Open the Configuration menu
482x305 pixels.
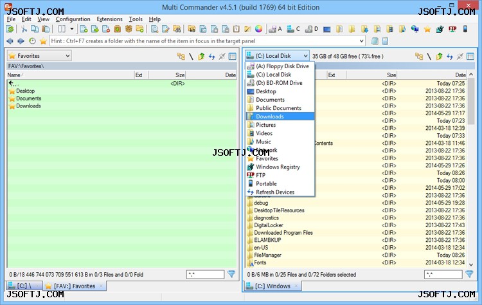click(73, 19)
